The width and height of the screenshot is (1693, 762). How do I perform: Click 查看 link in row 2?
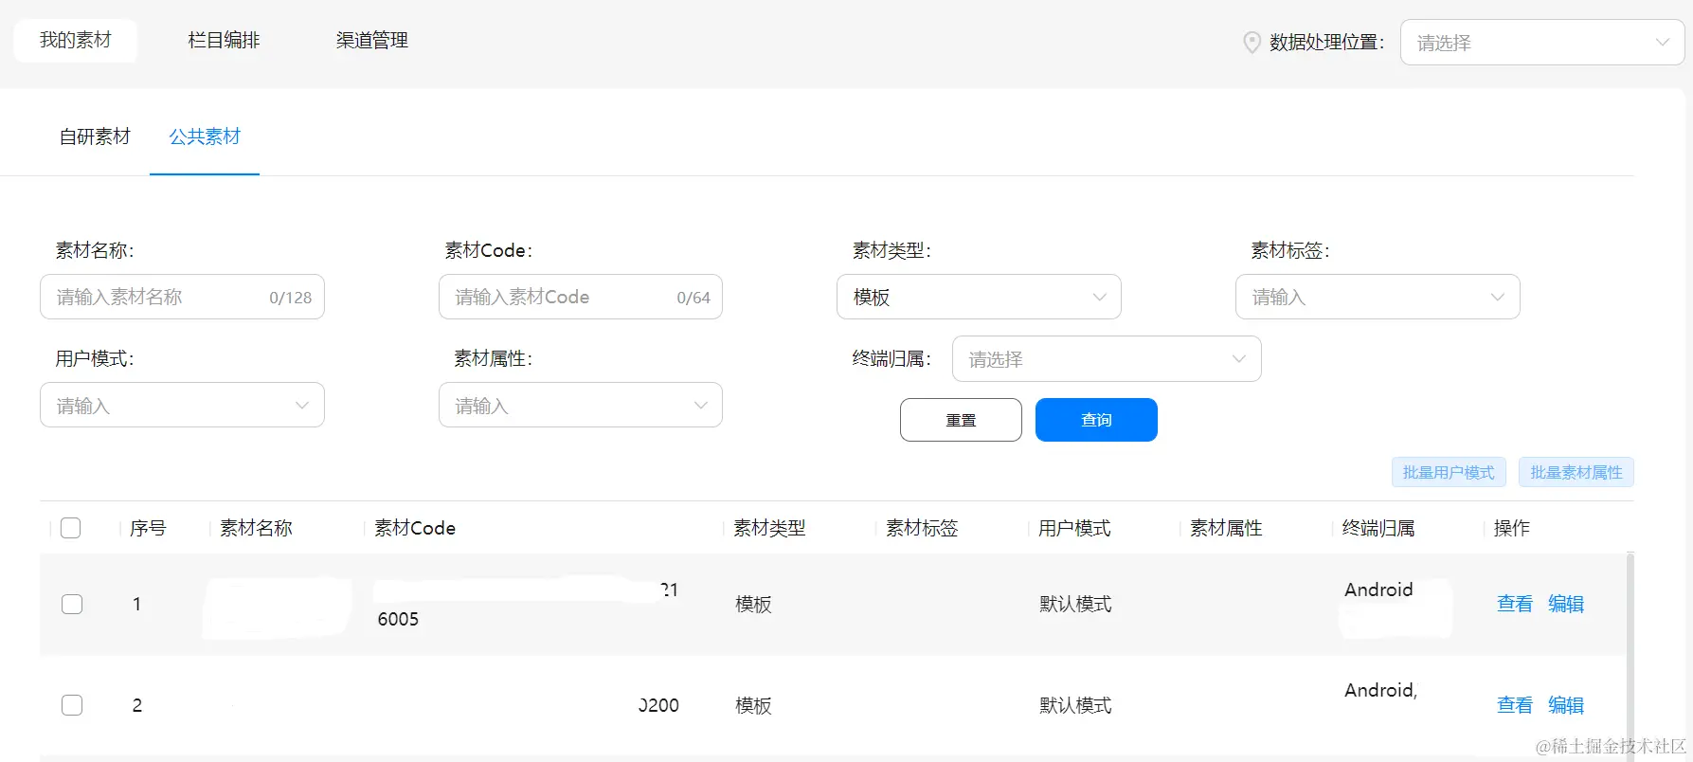coord(1515,705)
